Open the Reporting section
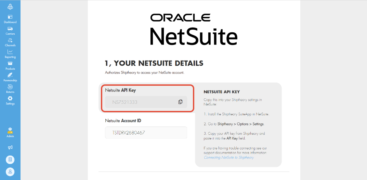 tap(10, 54)
